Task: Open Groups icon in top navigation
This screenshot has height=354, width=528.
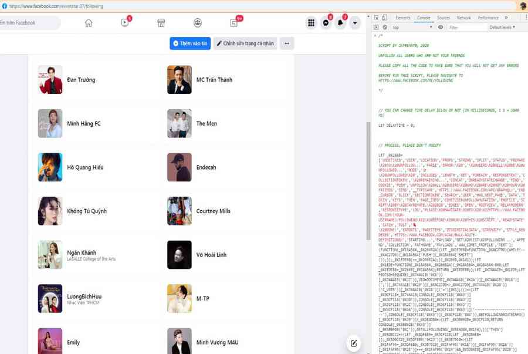Action: pyautogui.click(x=198, y=23)
